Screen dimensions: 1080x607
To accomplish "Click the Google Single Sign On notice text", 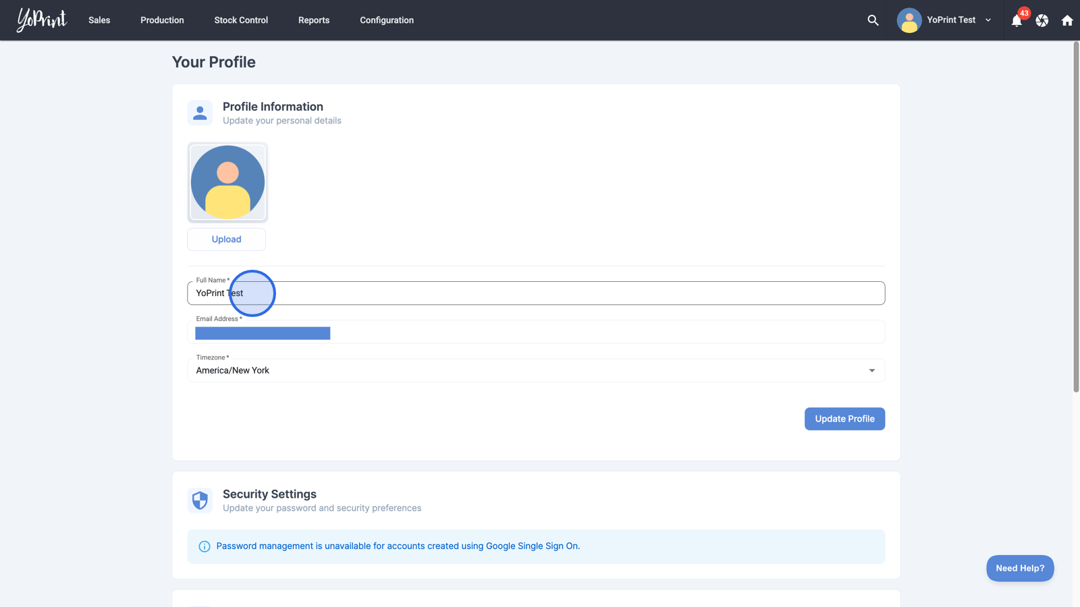I will (398, 546).
